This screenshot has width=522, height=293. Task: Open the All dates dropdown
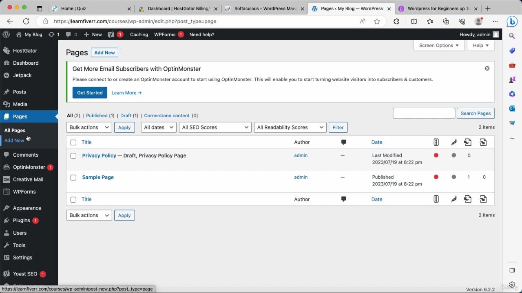pyautogui.click(x=159, y=127)
